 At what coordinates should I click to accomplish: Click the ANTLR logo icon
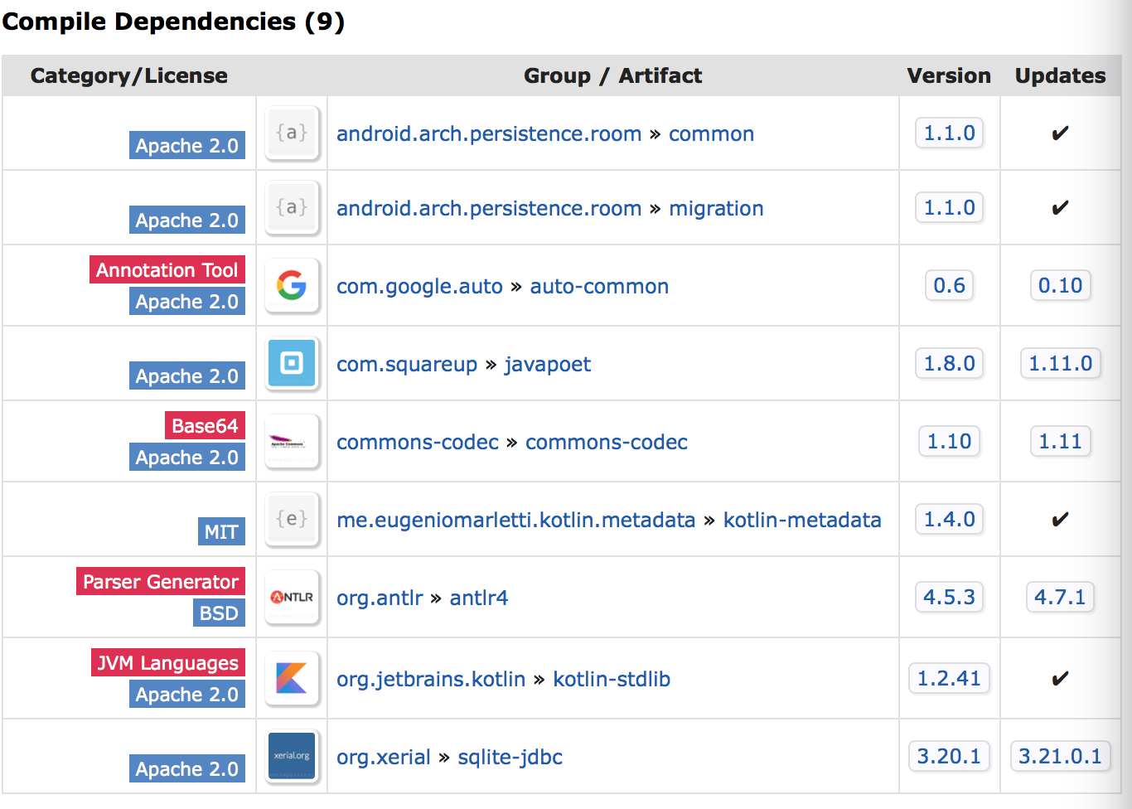pyautogui.click(x=292, y=597)
